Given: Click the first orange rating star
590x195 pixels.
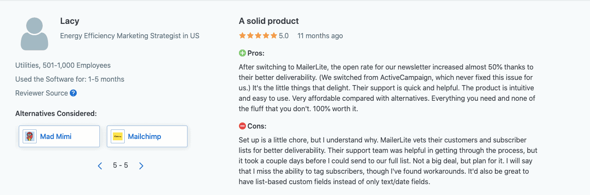Looking at the screenshot, I should (x=242, y=36).
